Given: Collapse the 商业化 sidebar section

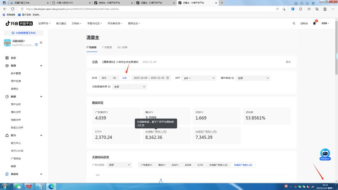Looking at the screenshot, I should coord(41,174).
